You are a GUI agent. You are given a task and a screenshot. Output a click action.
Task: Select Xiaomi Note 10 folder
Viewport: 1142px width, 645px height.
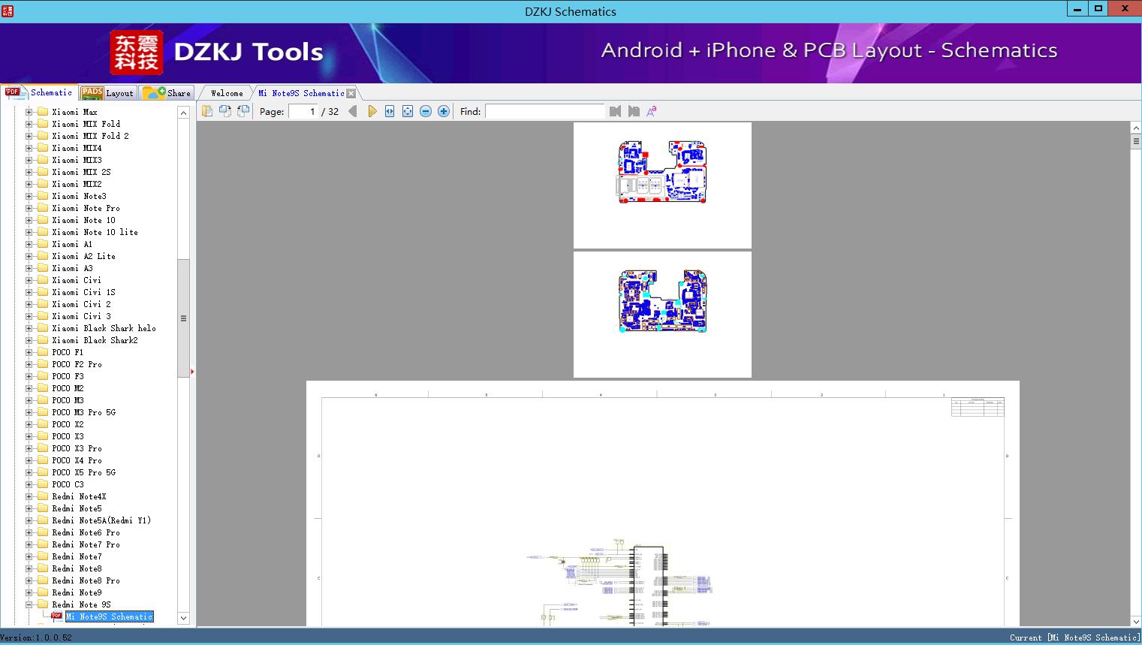coord(84,220)
